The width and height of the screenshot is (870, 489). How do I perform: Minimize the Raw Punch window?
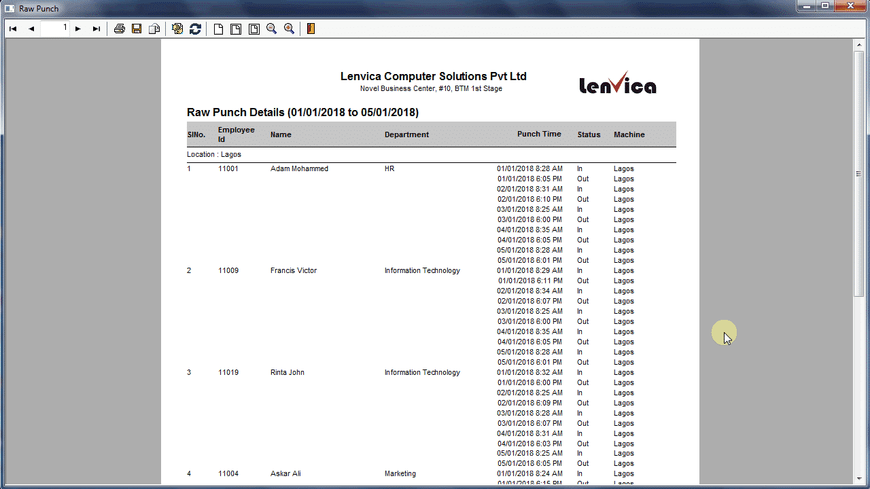807,6
